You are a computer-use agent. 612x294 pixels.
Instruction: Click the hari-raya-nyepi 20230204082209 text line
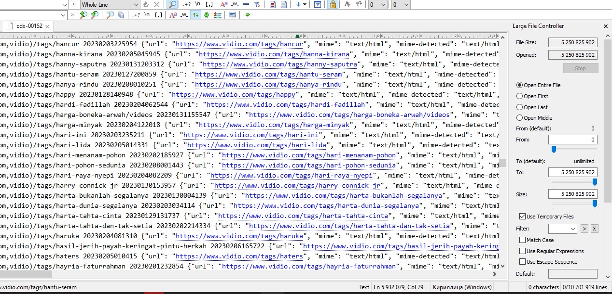click(250, 176)
